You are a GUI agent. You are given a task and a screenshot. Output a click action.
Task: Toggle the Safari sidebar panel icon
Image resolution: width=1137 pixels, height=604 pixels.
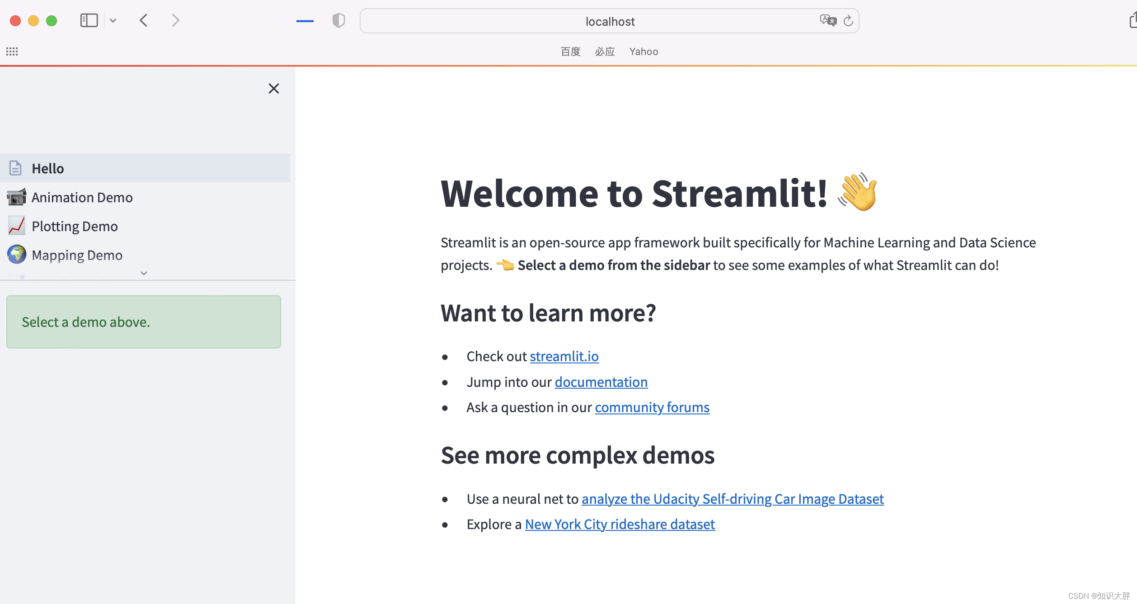point(89,20)
